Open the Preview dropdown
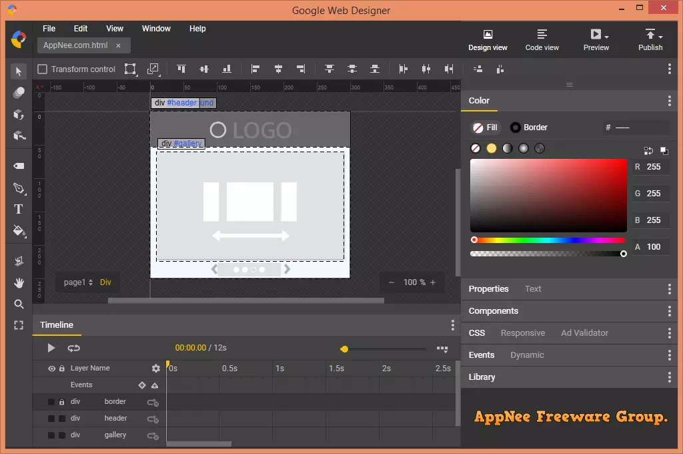 click(x=607, y=37)
